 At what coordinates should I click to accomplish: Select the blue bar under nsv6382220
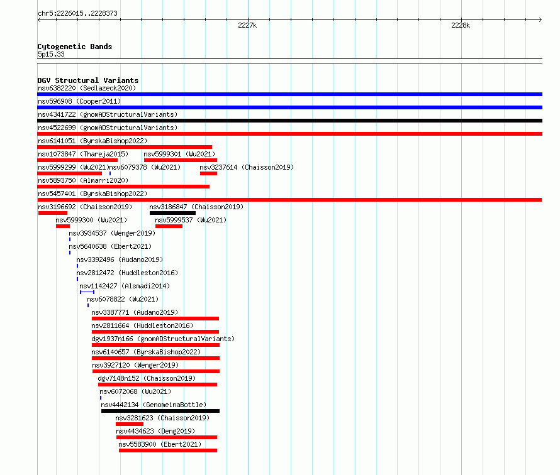click(289, 94)
